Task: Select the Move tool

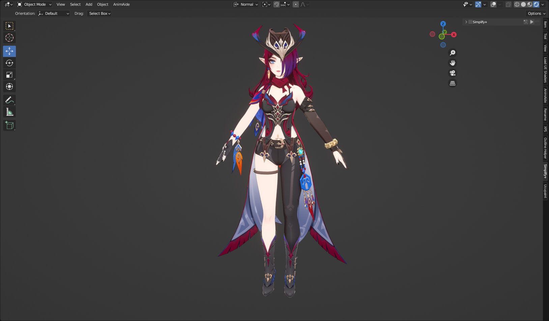Action: click(x=9, y=51)
